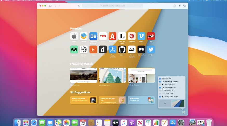Enable the Privacy Report checkbox

(160, 85)
